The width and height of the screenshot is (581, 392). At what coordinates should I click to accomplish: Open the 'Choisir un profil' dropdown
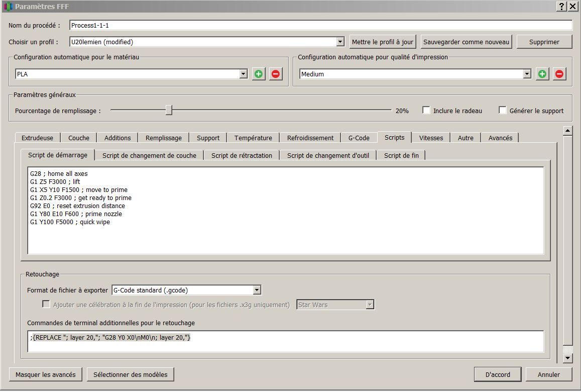(x=340, y=42)
